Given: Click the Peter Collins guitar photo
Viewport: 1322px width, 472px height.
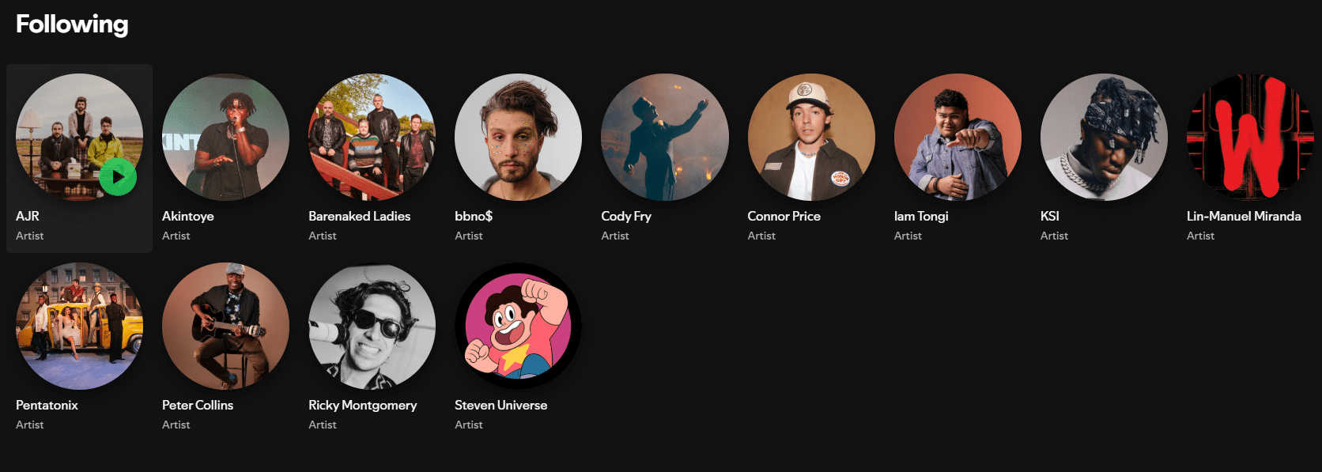Looking at the screenshot, I should coord(225,326).
